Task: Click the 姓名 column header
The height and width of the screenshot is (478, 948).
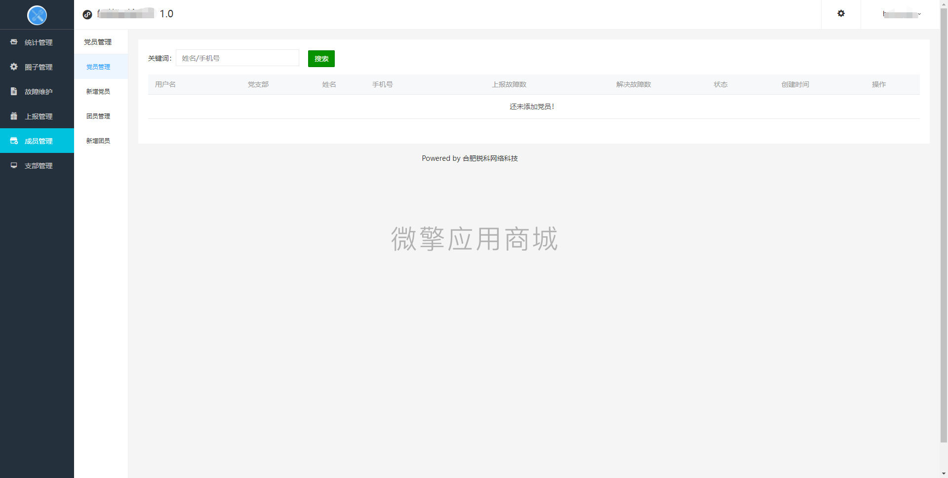Action: [329, 84]
